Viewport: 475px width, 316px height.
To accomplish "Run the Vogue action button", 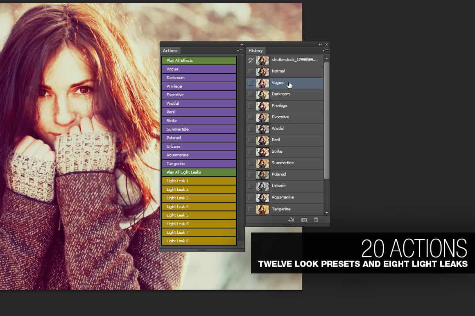I will (x=199, y=69).
